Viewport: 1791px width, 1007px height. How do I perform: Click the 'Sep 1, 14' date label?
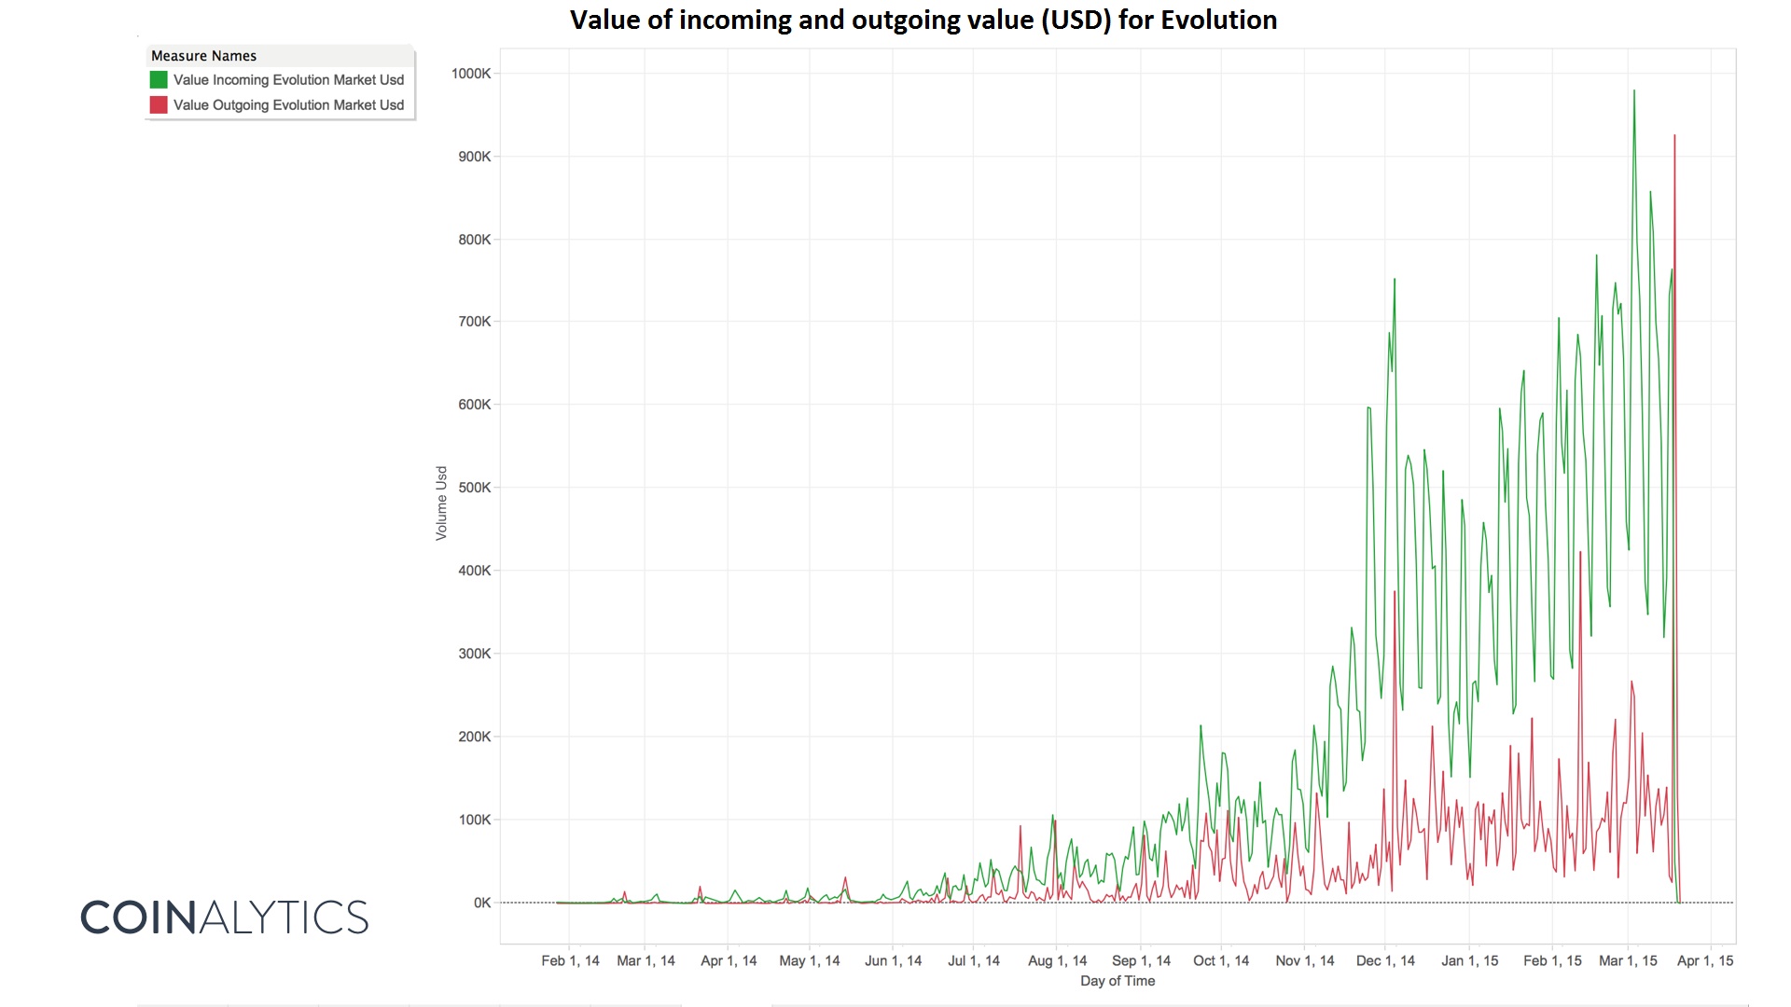pyautogui.click(x=1141, y=960)
